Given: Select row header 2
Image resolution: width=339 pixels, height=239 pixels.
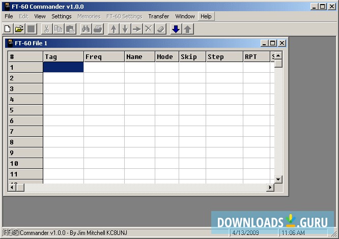Looking at the screenshot, I should click(x=25, y=78).
